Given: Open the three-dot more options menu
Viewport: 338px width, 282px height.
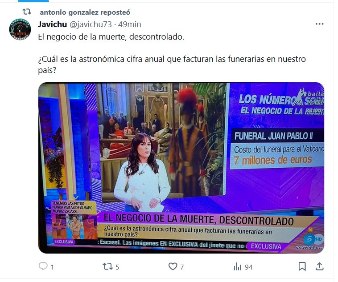Looking at the screenshot, I should 319,24.
